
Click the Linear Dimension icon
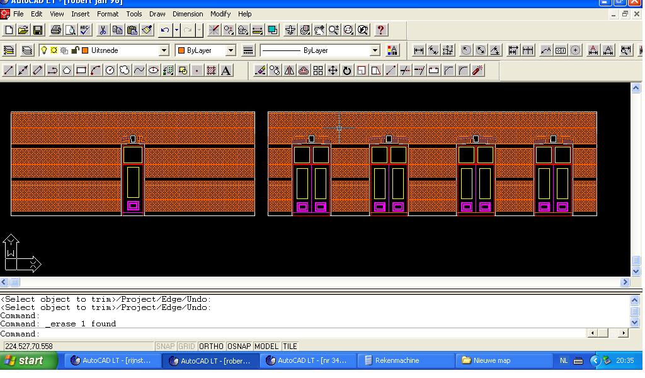click(x=419, y=50)
